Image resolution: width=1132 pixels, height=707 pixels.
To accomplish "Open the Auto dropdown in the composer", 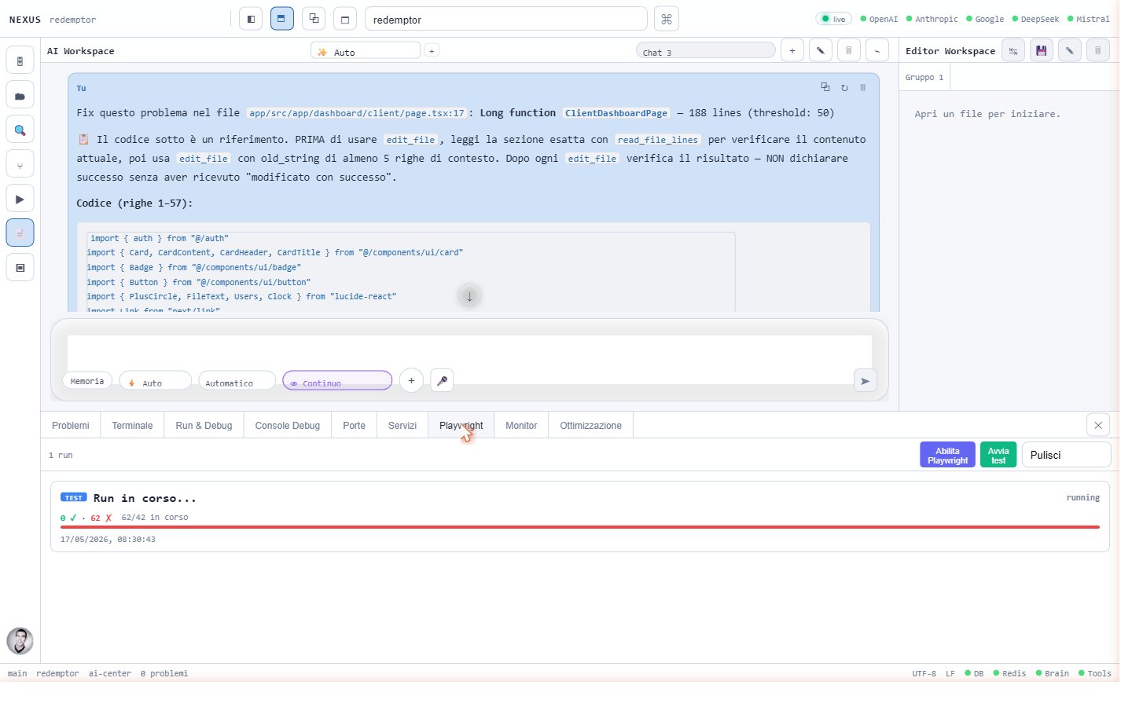I will tap(156, 380).
